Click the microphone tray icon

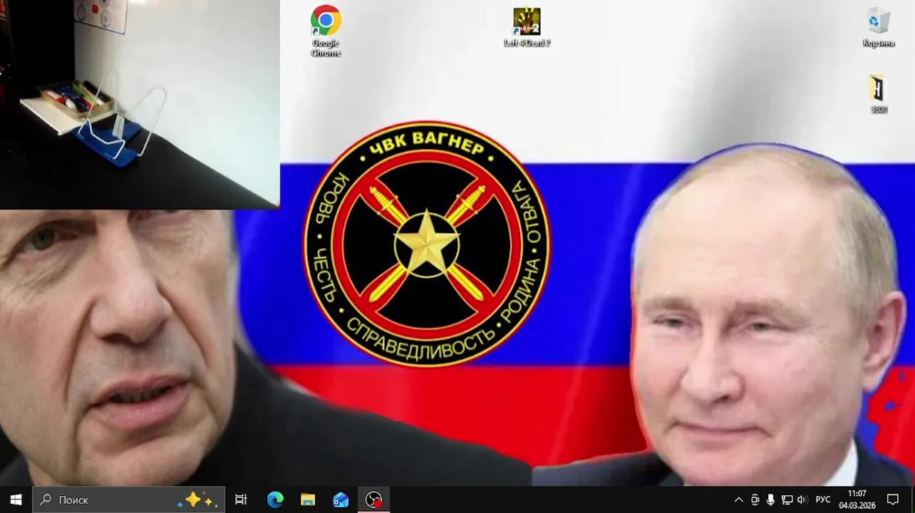(770, 499)
